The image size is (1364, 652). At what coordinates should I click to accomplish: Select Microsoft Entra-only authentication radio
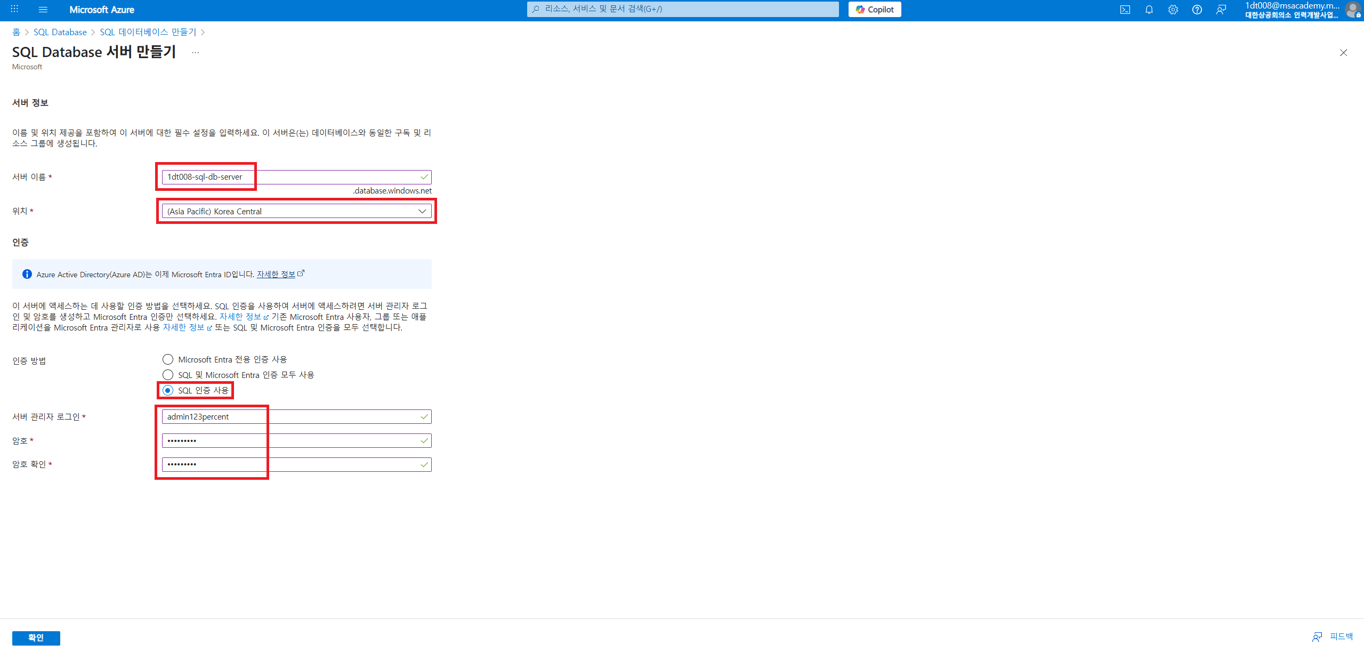coord(168,359)
